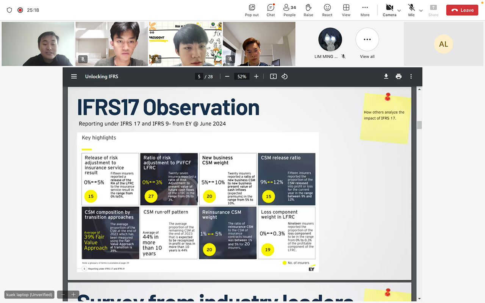Raise your hand in the meeting
Screen dimensions: 485x303
pyautogui.click(x=308, y=10)
